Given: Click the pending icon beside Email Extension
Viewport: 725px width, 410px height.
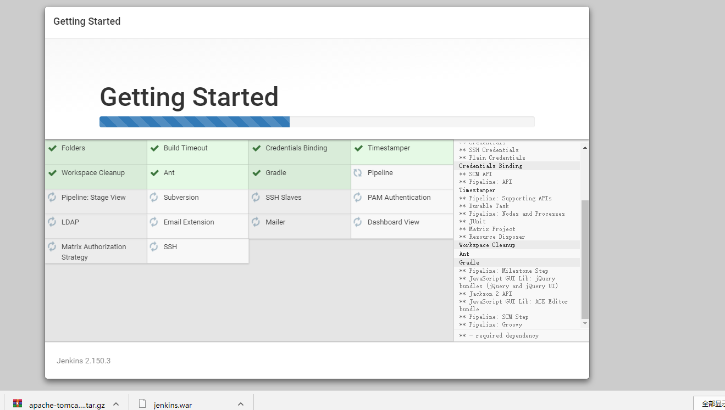Looking at the screenshot, I should 154,222.
